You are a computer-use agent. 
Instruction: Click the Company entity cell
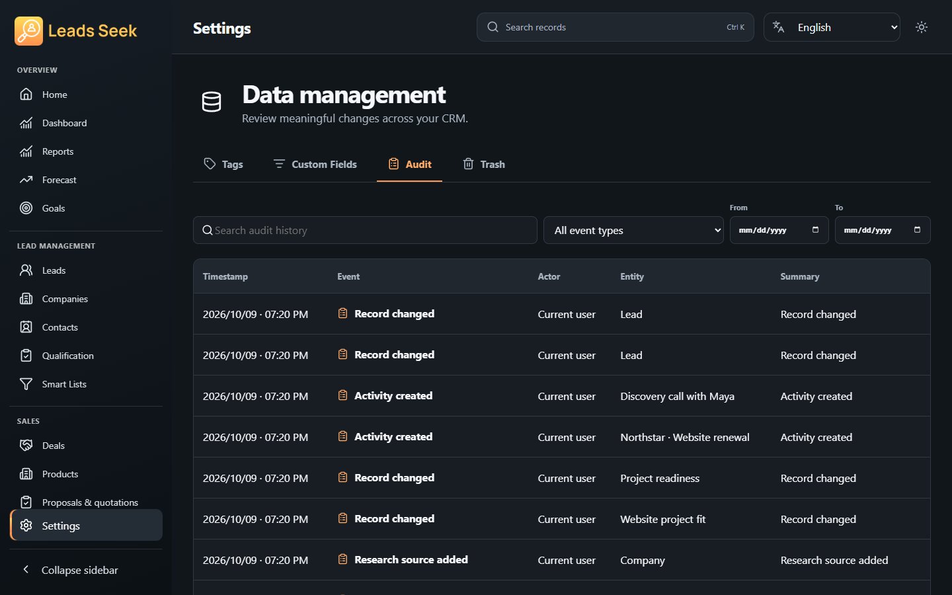643,560
